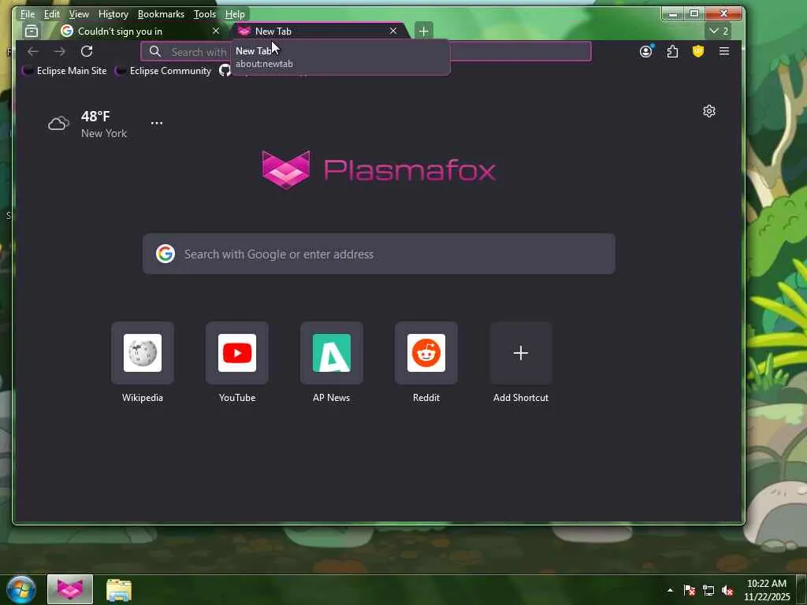Open File Explorer from taskbar
The width and height of the screenshot is (807, 605).
(119, 589)
